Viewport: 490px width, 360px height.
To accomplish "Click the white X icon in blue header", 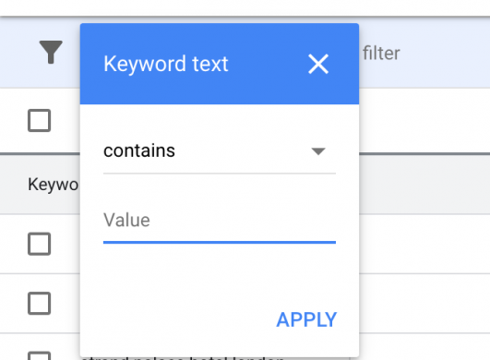I will 318,64.
